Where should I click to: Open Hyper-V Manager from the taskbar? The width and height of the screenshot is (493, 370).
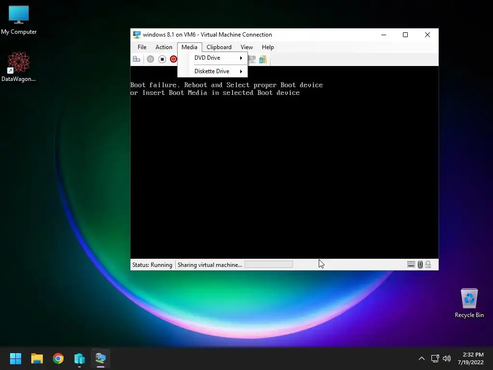click(79, 358)
